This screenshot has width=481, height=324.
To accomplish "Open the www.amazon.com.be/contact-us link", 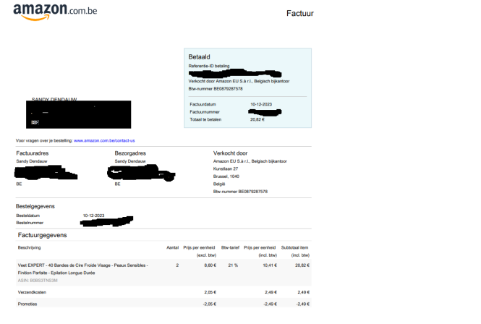I will pos(104,141).
